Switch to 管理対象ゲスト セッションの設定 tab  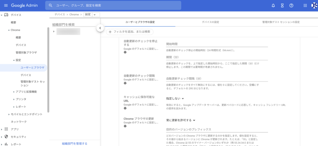pos(281,22)
